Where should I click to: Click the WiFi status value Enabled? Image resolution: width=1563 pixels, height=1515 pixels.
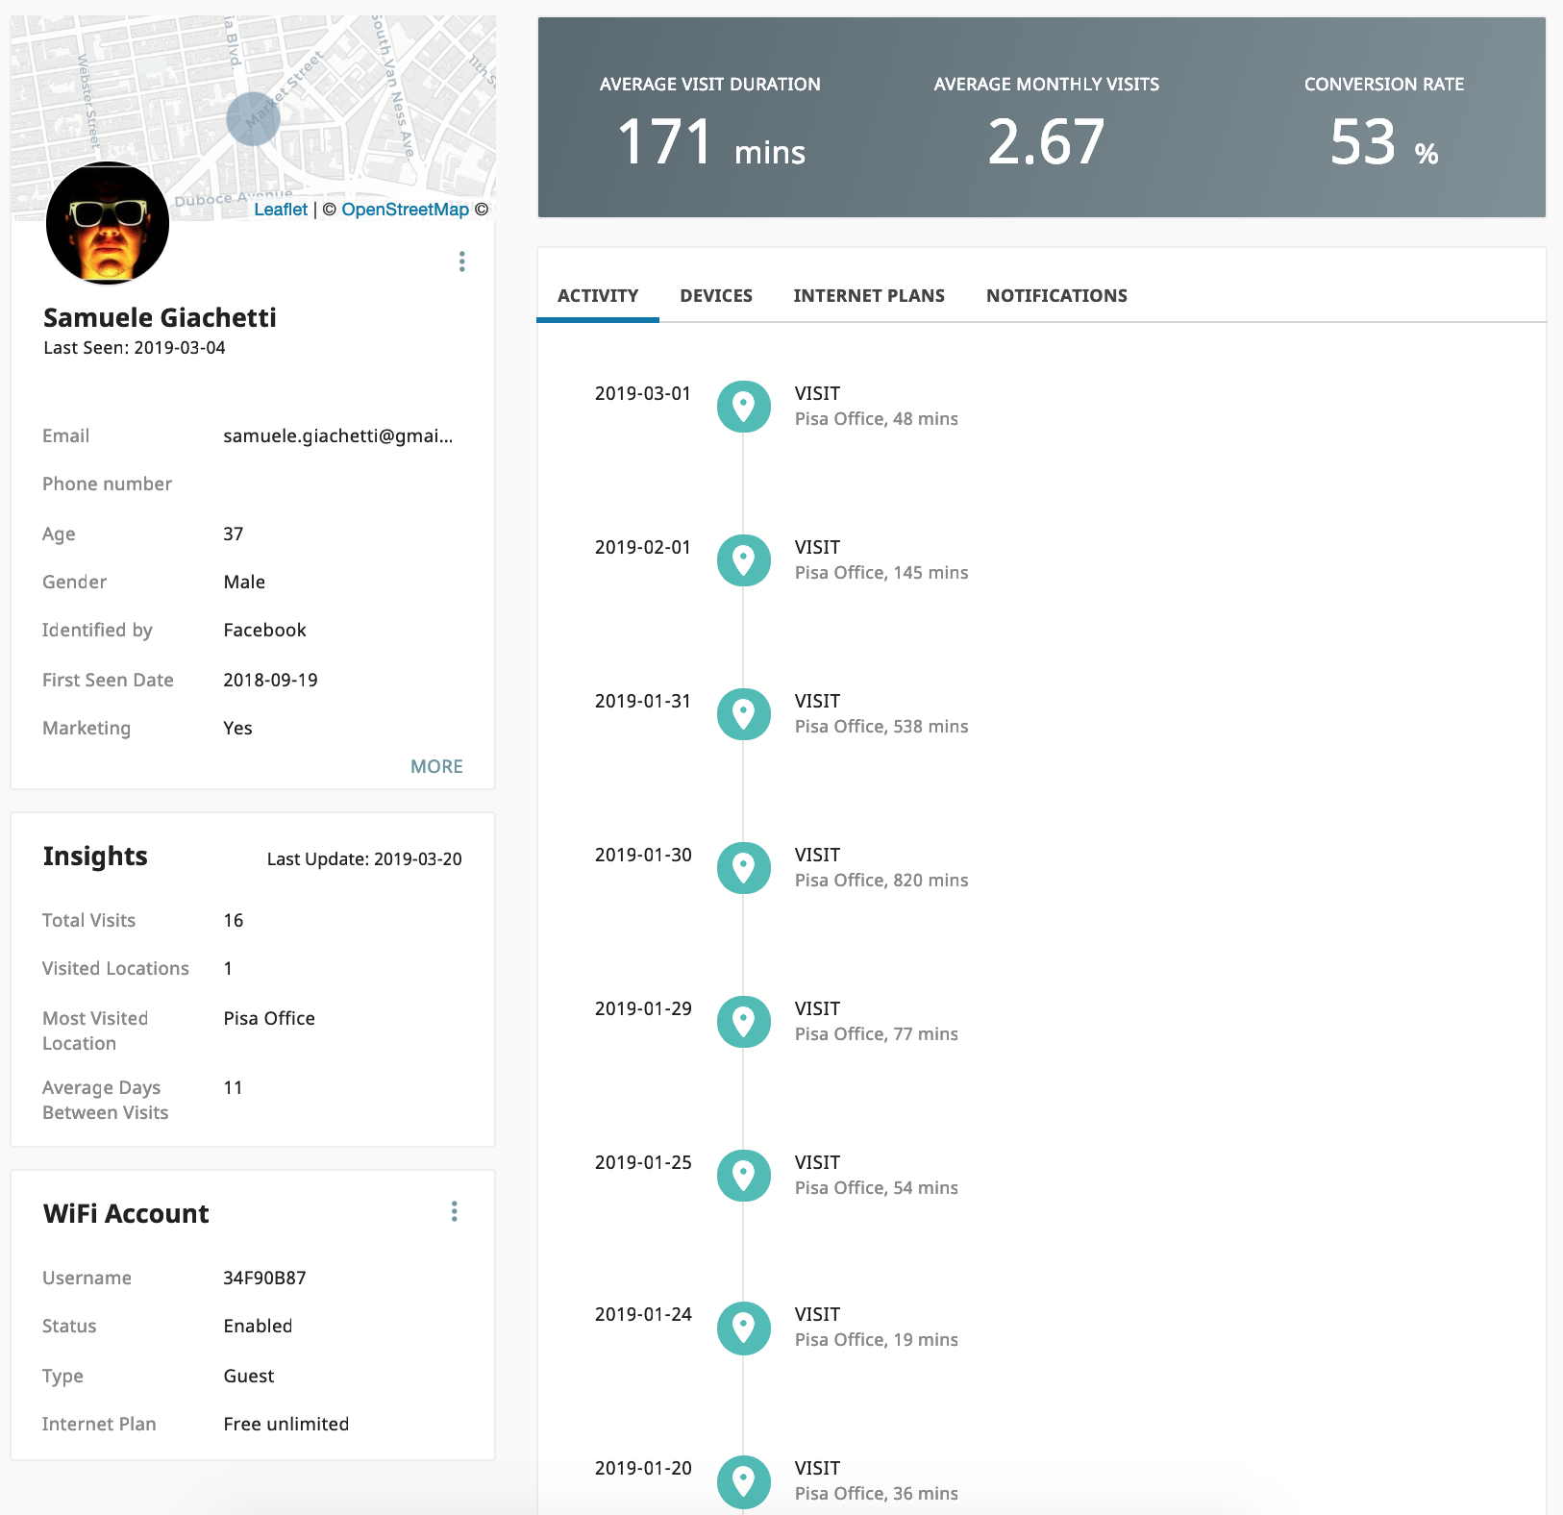point(258,1326)
